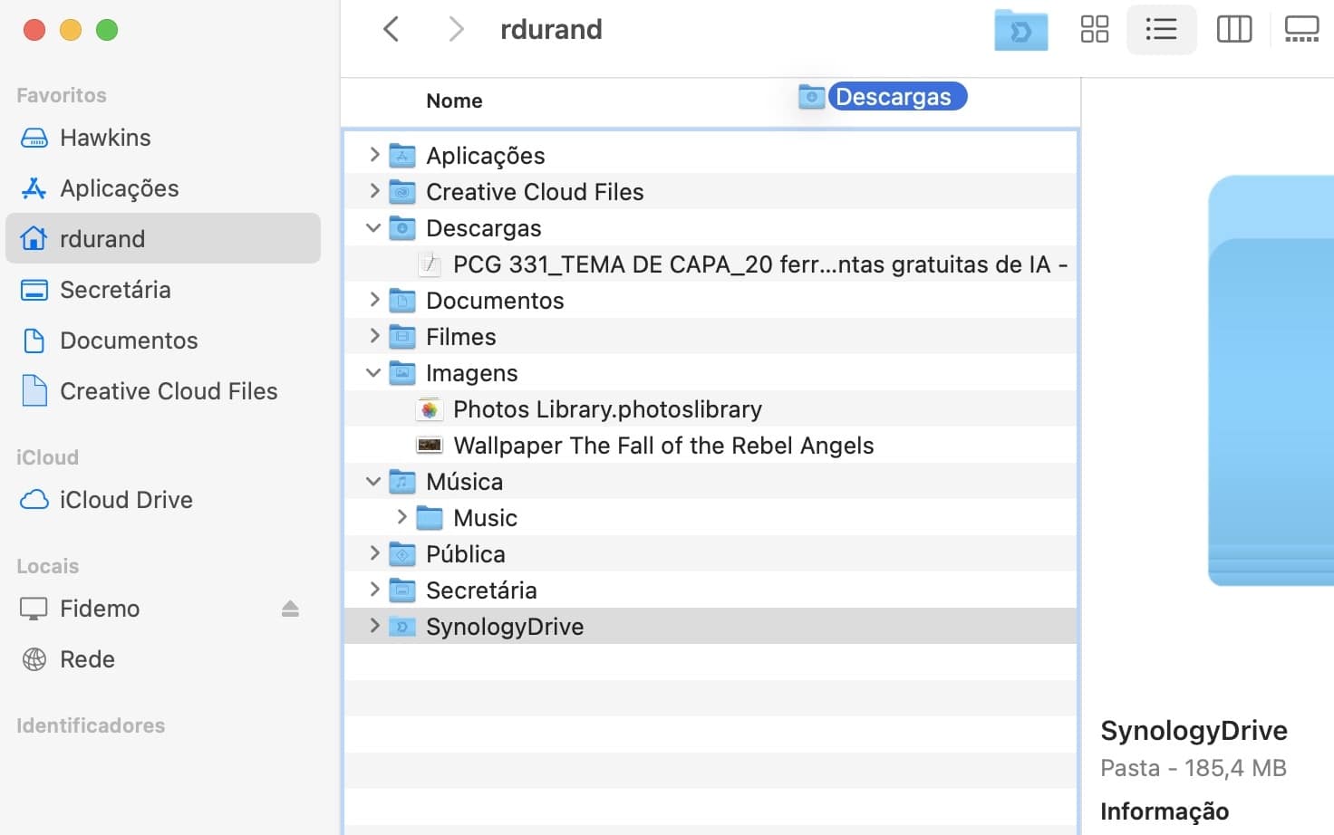
Task: Expand the SynologyDrive folder row
Action: coord(374,626)
